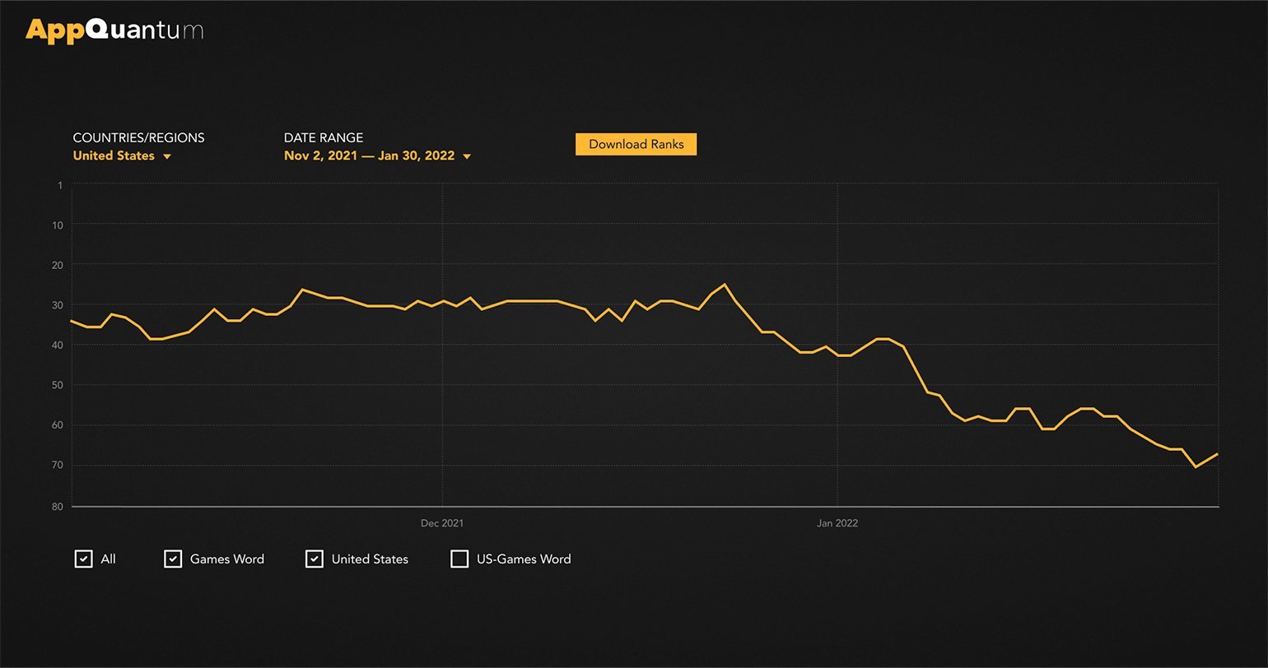Click the y-axis label 30
This screenshot has height=668, width=1268.
point(58,305)
